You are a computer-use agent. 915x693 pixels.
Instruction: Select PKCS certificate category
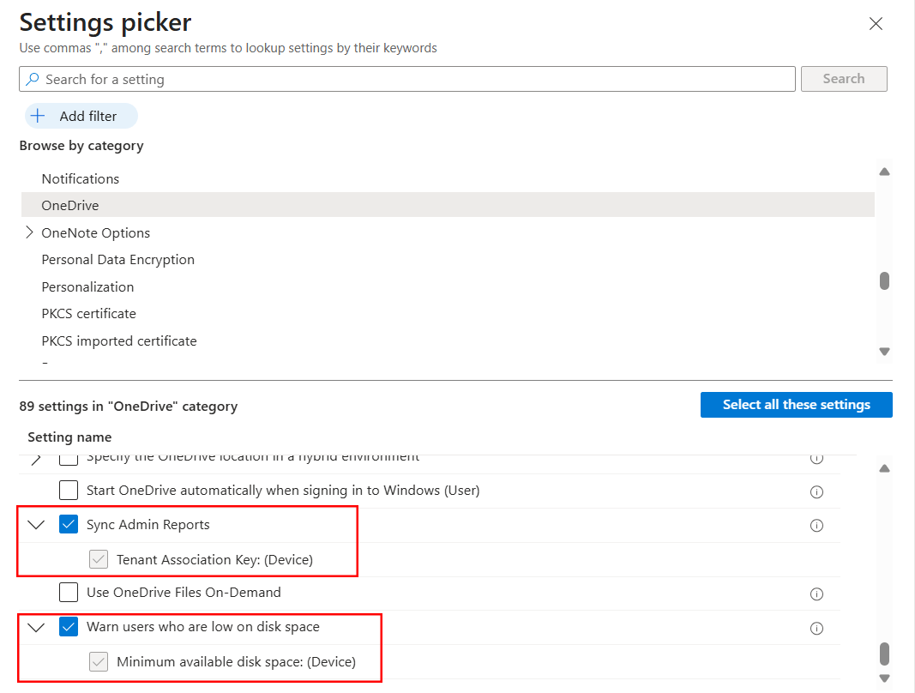tap(88, 314)
